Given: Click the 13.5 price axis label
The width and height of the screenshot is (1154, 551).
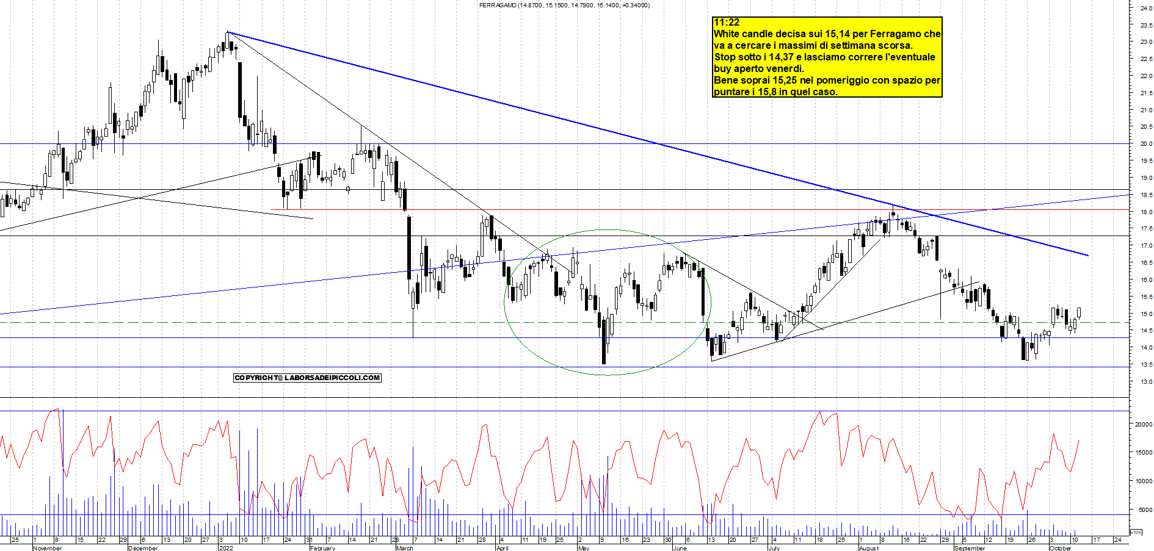Looking at the screenshot, I should point(1146,365).
